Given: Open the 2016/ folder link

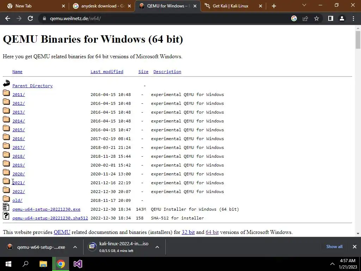Looking at the screenshot, I should pos(19,139).
